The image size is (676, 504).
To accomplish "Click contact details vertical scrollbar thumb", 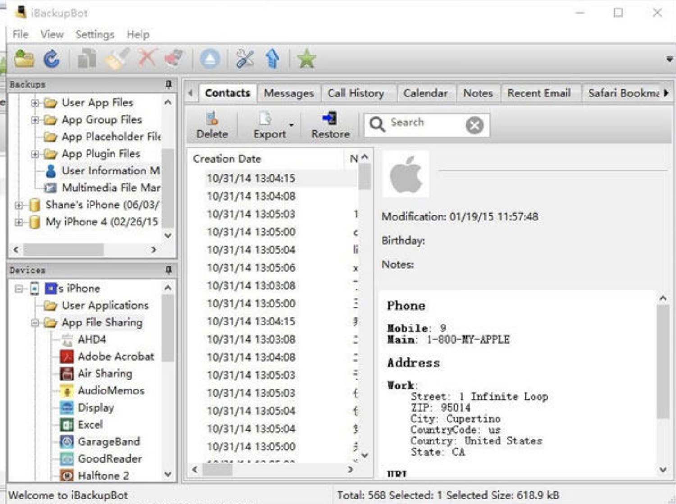I will (662, 362).
